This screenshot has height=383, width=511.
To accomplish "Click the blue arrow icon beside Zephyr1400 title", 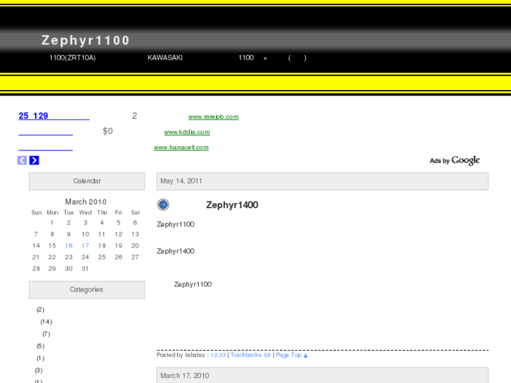I will [x=163, y=205].
